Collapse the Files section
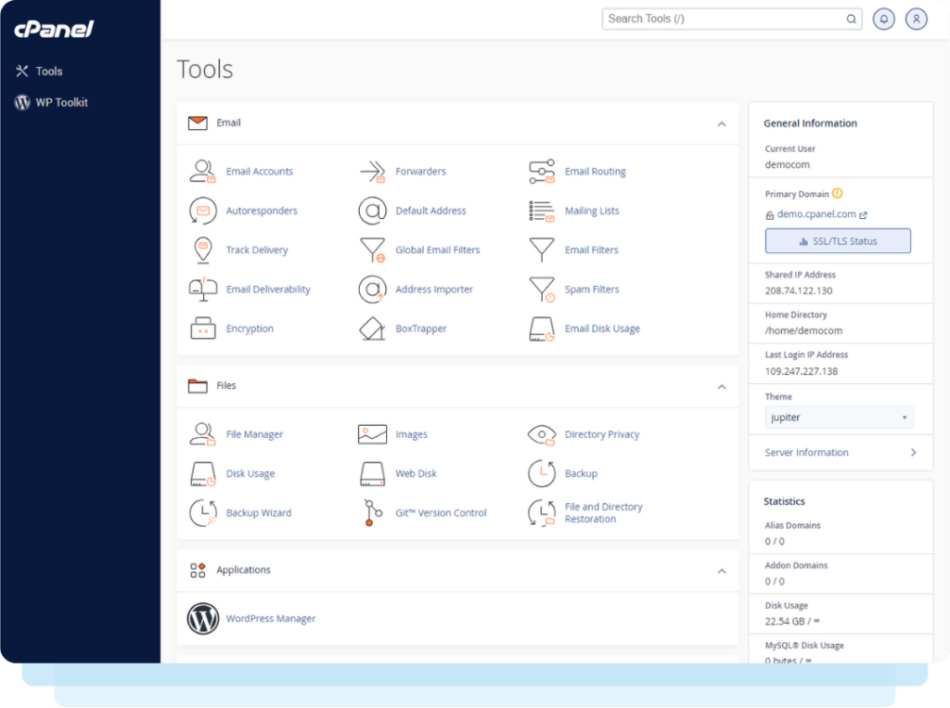Image resolution: width=950 pixels, height=708 pixels. (x=722, y=386)
